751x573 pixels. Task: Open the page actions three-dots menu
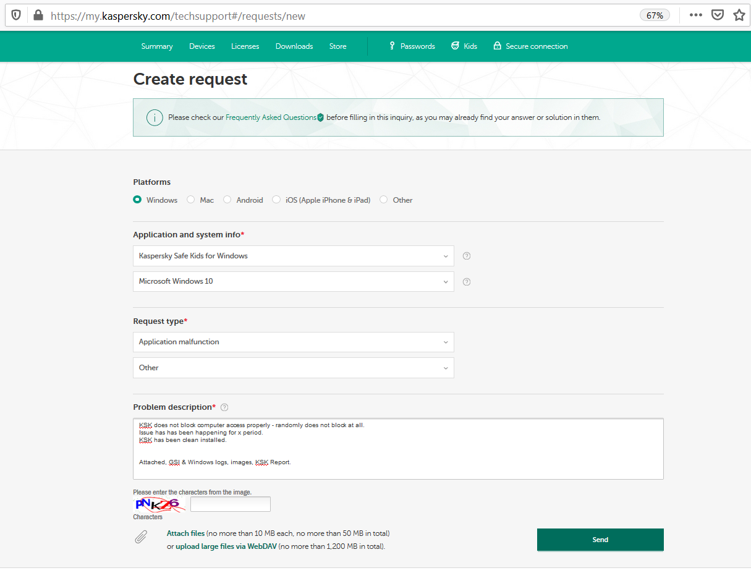coord(696,15)
